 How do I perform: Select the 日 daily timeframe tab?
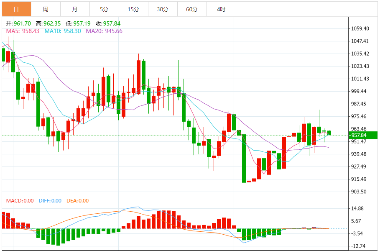(16, 9)
